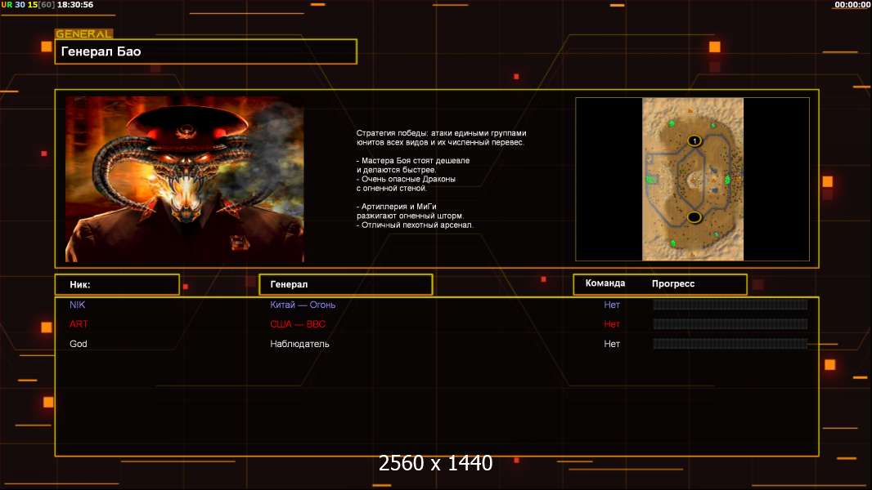The height and width of the screenshot is (490, 872).
Task: Select player ART in the list
Action: click(x=79, y=324)
